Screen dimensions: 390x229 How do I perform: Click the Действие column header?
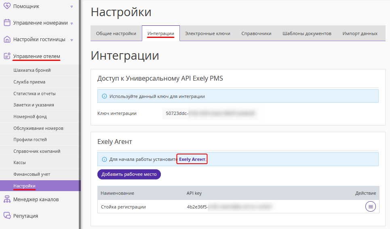click(x=366, y=193)
